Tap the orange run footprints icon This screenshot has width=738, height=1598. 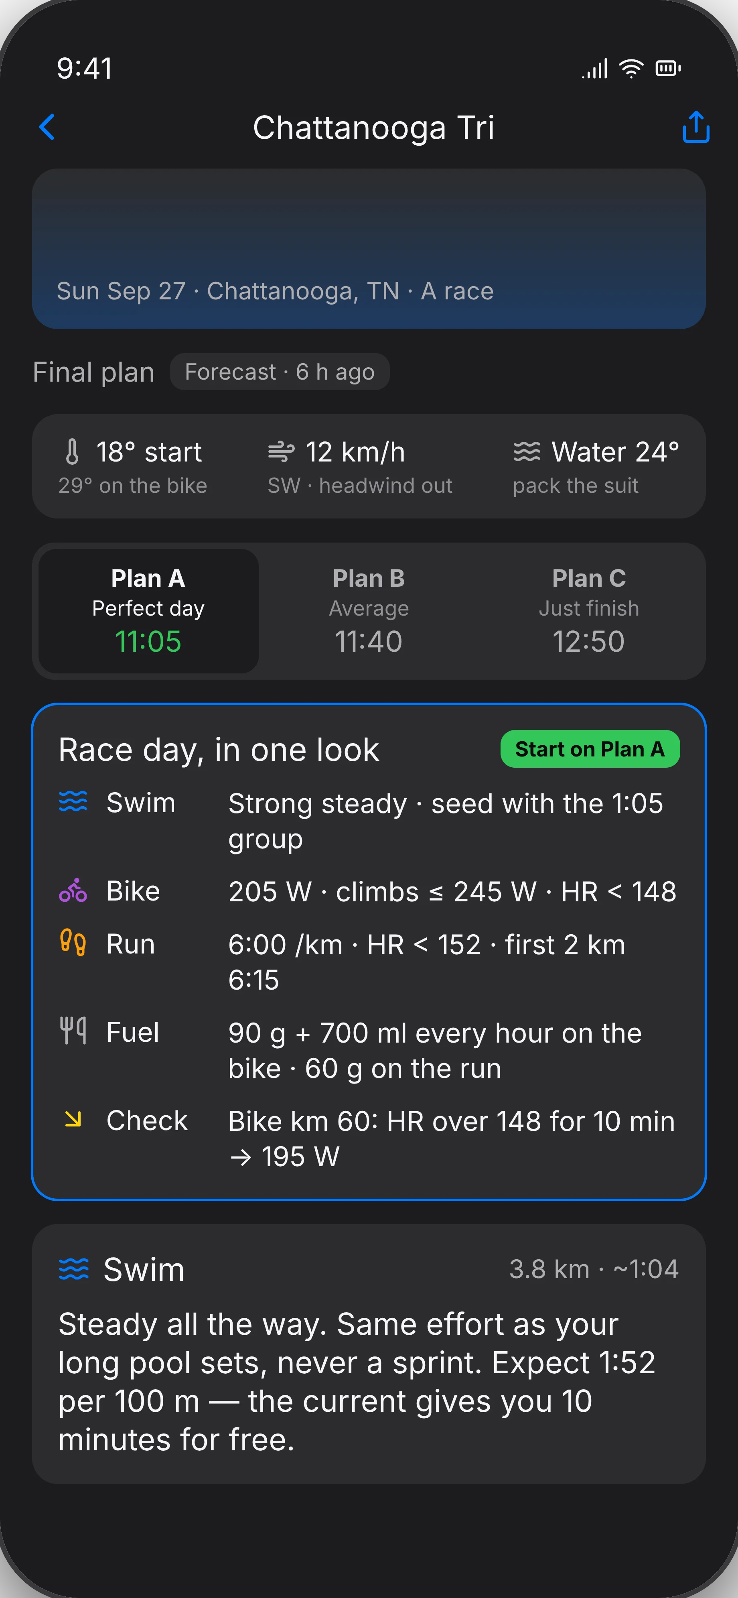[x=73, y=943]
